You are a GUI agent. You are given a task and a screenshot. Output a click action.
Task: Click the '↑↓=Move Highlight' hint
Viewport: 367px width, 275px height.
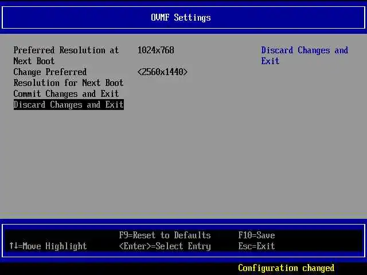click(x=48, y=246)
